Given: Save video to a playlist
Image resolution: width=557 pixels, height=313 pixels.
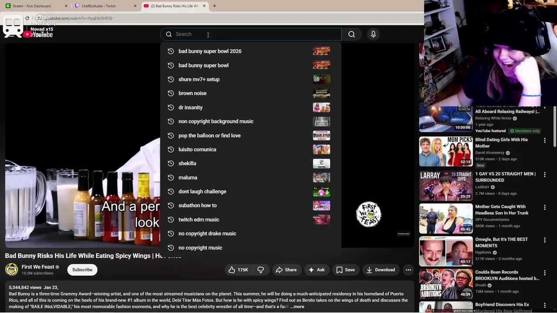Looking at the screenshot, I should pyautogui.click(x=346, y=270).
